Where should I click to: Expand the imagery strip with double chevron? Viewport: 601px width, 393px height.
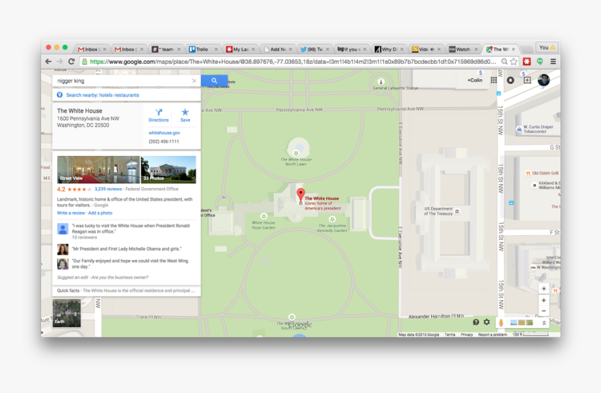[x=544, y=323]
